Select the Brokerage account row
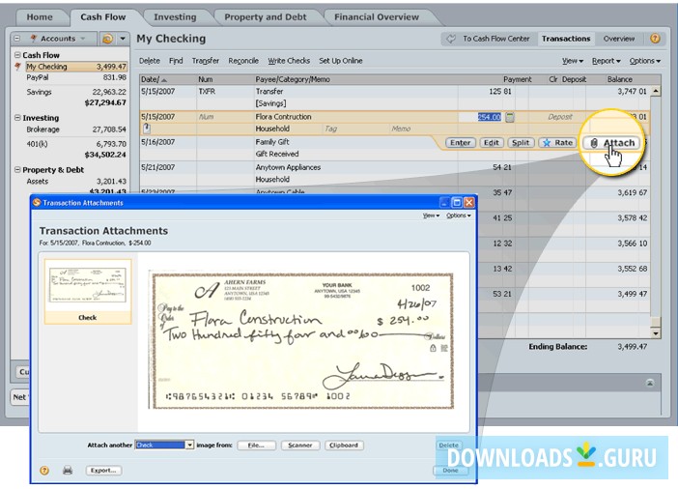Image resolution: width=678 pixels, height=489 pixels. 76,129
